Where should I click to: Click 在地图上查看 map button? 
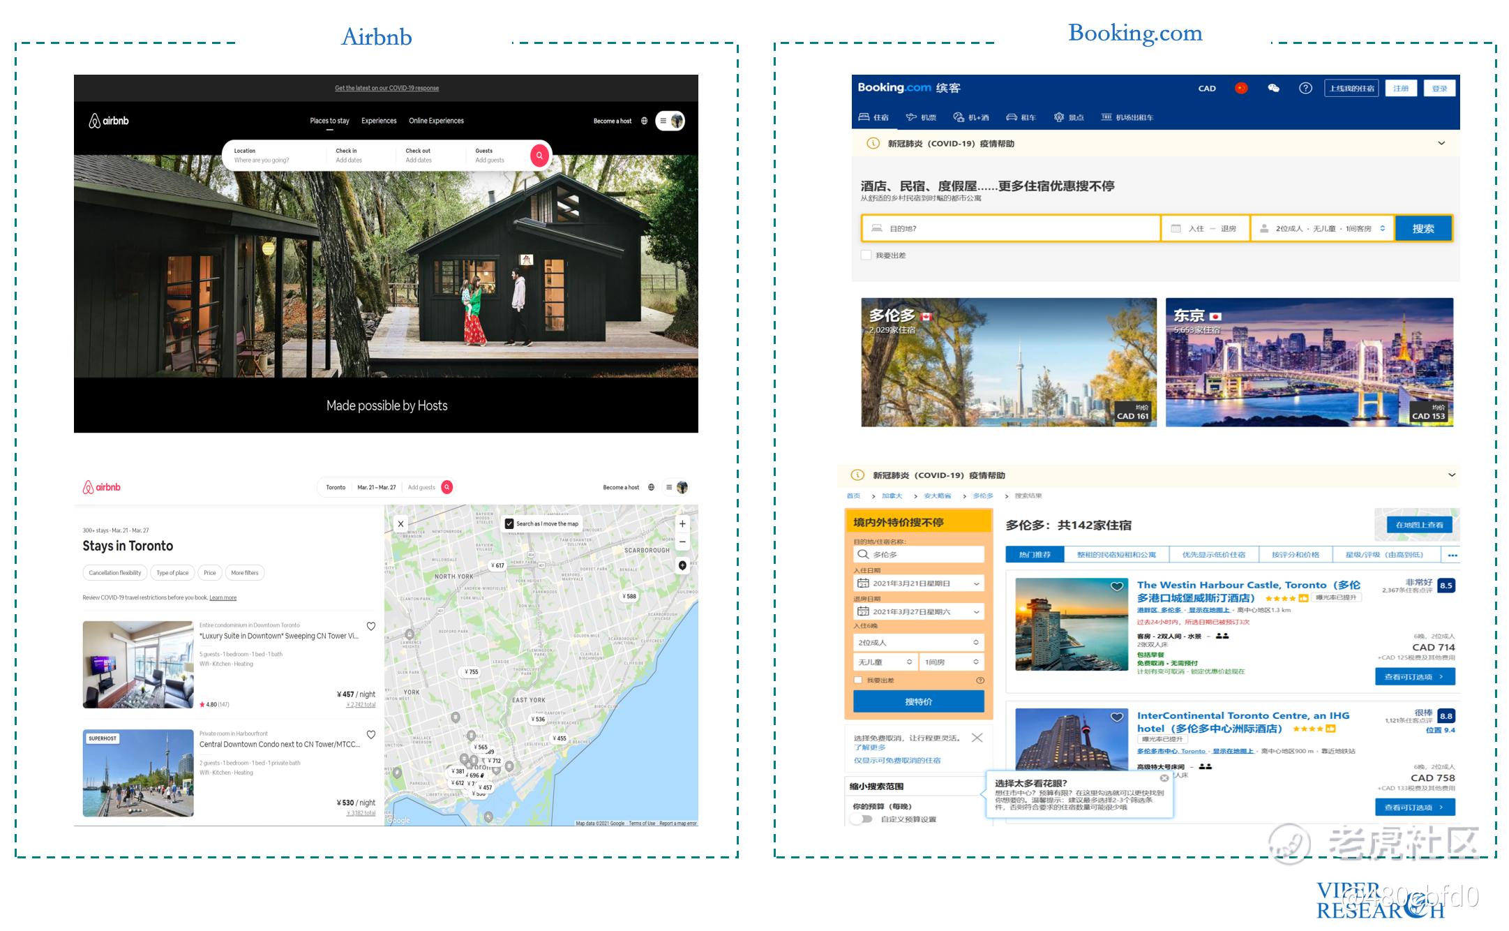(1419, 525)
